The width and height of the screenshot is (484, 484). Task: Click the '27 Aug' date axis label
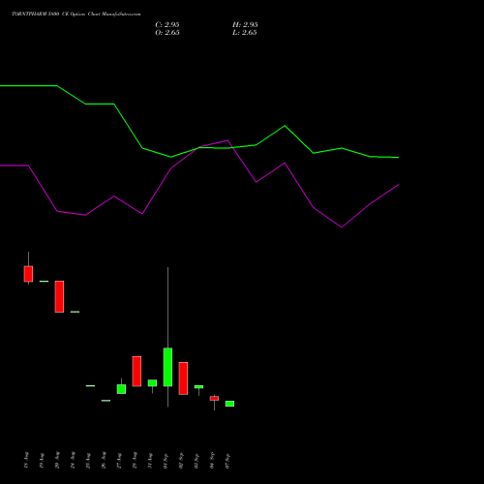pyautogui.click(x=119, y=461)
